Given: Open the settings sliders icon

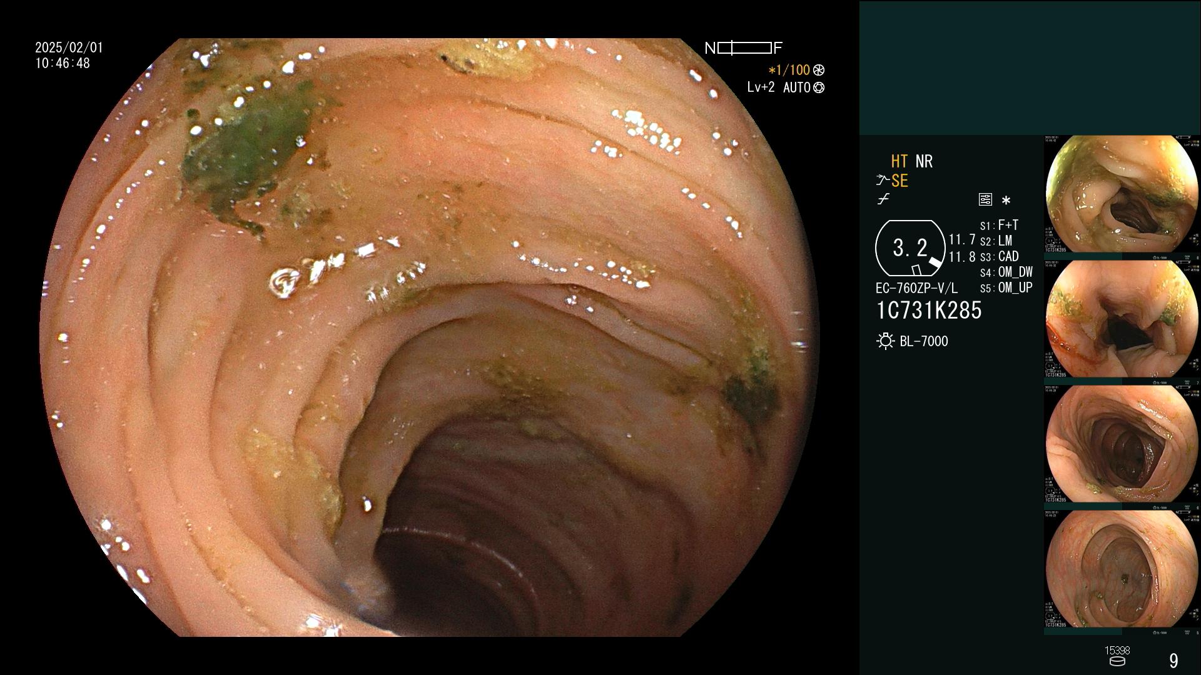Looking at the screenshot, I should pos(985,200).
